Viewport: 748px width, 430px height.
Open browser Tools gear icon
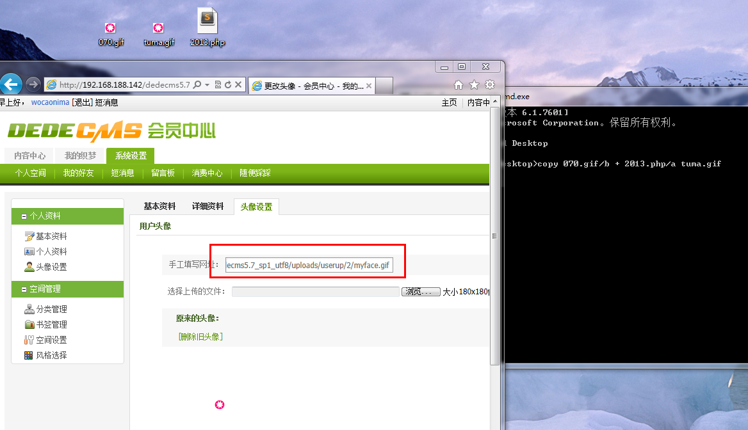(x=490, y=85)
